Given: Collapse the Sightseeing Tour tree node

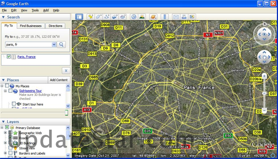Looking at the screenshot, I should (x=5, y=91).
